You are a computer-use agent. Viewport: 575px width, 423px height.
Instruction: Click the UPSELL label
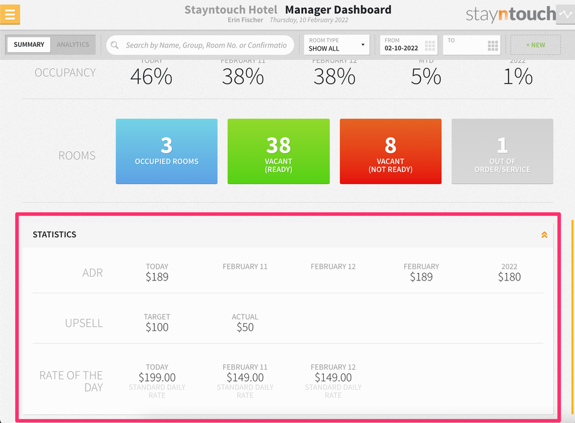pos(84,323)
